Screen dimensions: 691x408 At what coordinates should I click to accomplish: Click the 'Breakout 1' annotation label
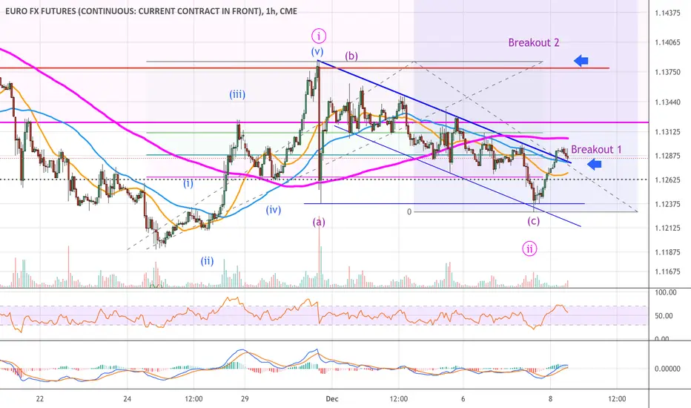pyautogui.click(x=596, y=150)
